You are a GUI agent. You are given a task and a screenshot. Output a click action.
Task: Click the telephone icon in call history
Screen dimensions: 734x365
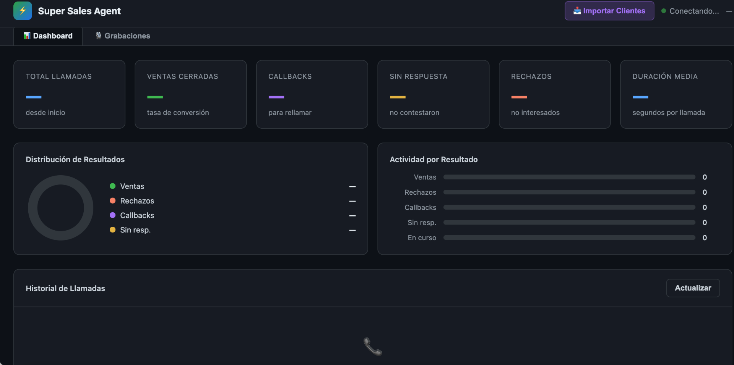(x=373, y=346)
